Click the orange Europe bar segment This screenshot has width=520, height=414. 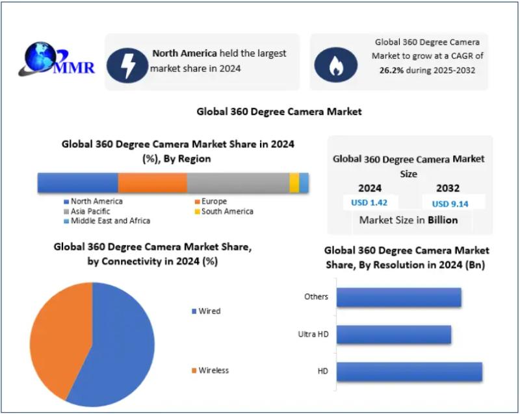click(x=152, y=183)
